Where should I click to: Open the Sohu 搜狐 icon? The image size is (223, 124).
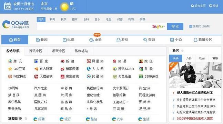coord(141,61)
